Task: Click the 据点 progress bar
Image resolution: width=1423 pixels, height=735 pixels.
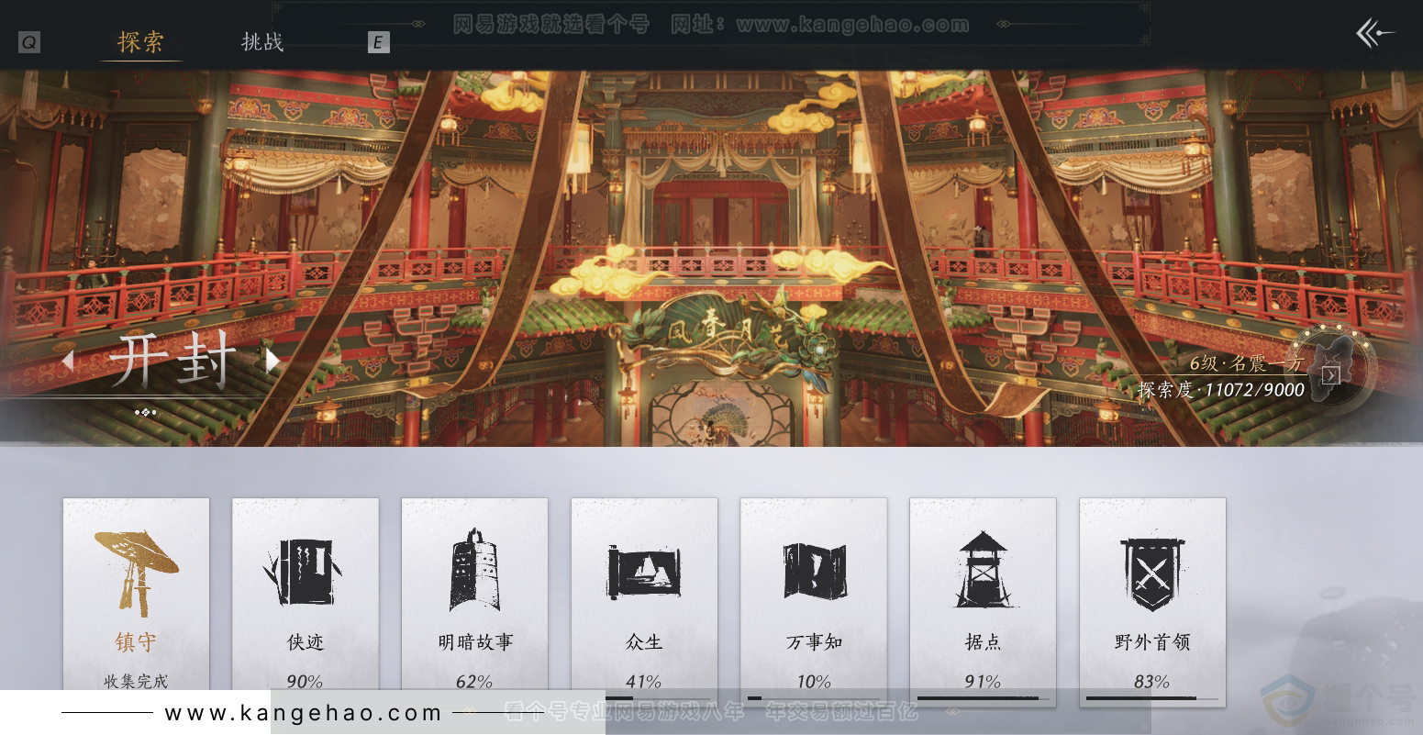Action: click(983, 698)
